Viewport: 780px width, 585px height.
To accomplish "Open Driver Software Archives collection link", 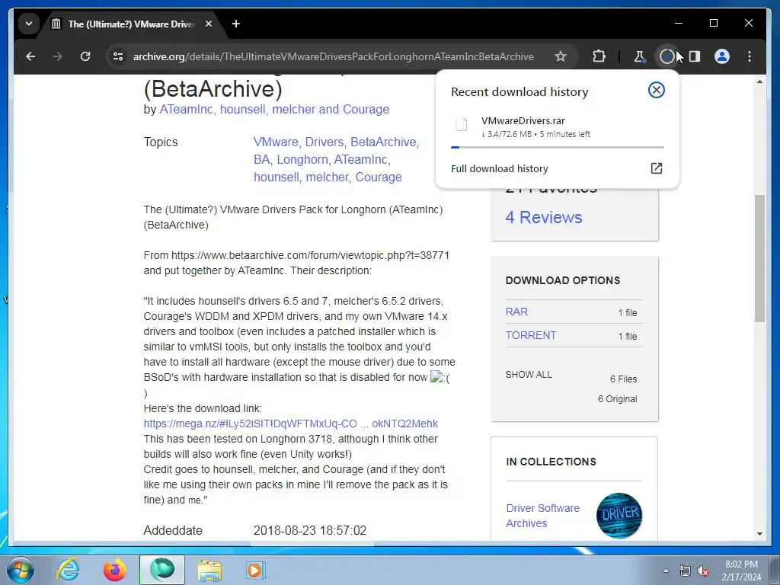I will (x=542, y=516).
